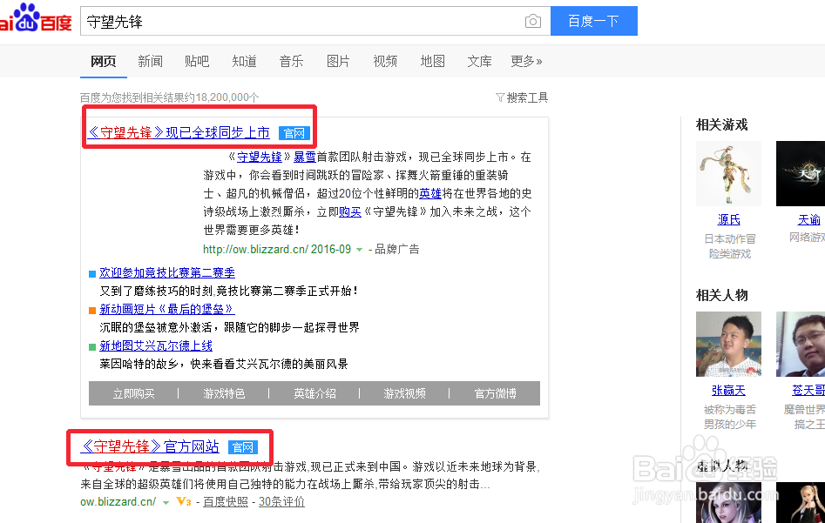Click the 游戏特色 bar button
Image resolution: width=825 pixels, height=523 pixels.
click(x=224, y=393)
